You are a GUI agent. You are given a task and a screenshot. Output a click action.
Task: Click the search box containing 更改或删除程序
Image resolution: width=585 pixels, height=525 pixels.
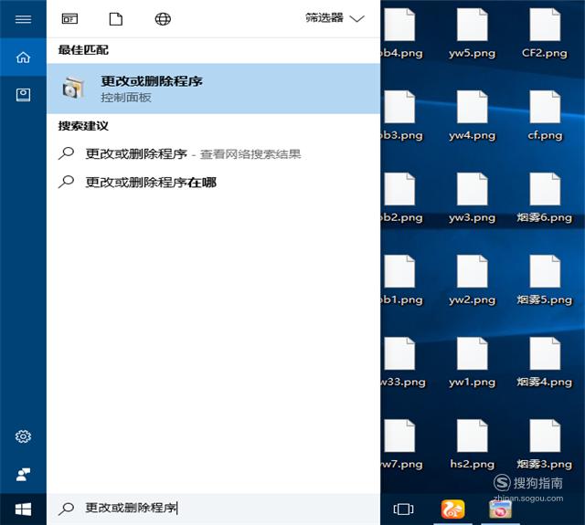(x=213, y=509)
